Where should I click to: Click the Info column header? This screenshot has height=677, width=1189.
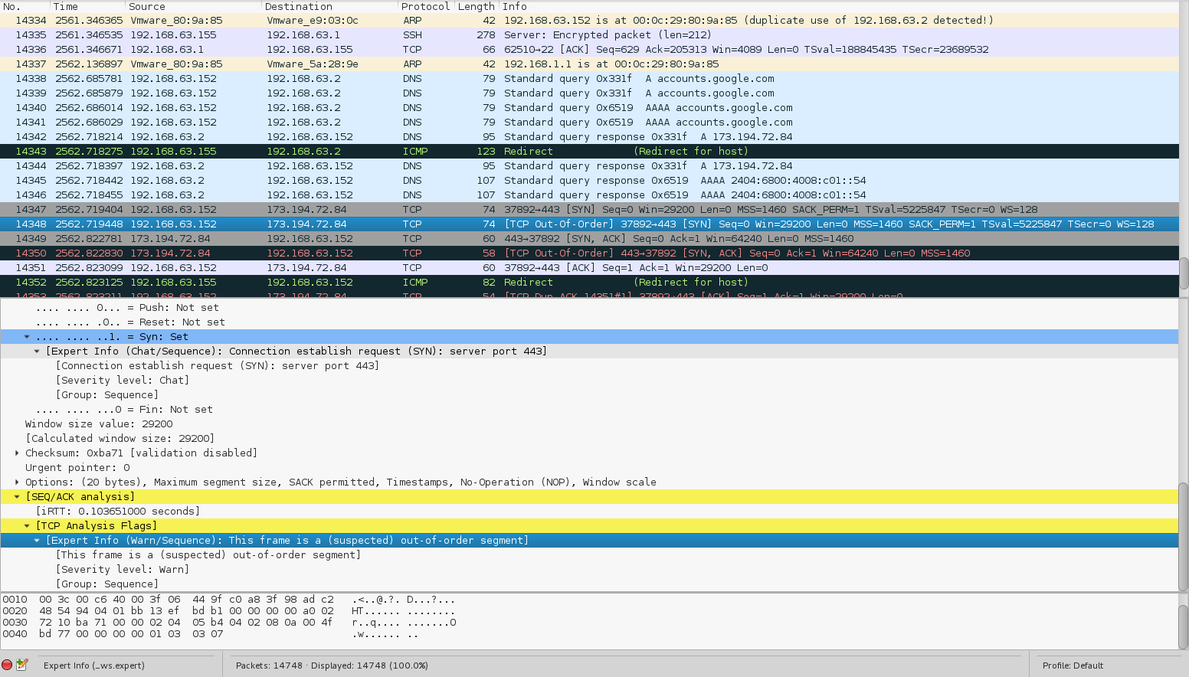pos(840,6)
